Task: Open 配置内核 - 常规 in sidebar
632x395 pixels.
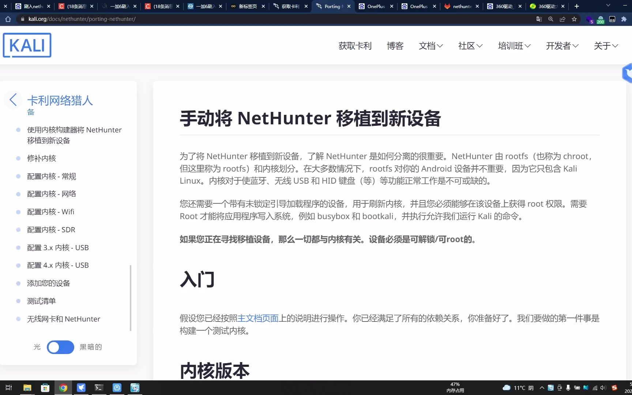Action: pyautogui.click(x=52, y=176)
